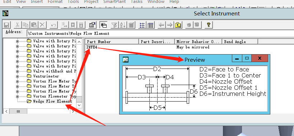Image resolution: width=294 pixels, height=136 pixels.
Task: Click the Select Instrument window title icon
Action: [5, 14]
